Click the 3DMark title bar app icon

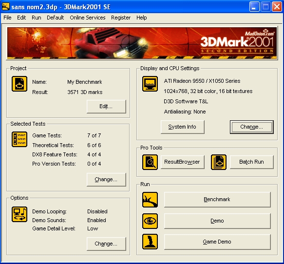(x=6, y=7)
